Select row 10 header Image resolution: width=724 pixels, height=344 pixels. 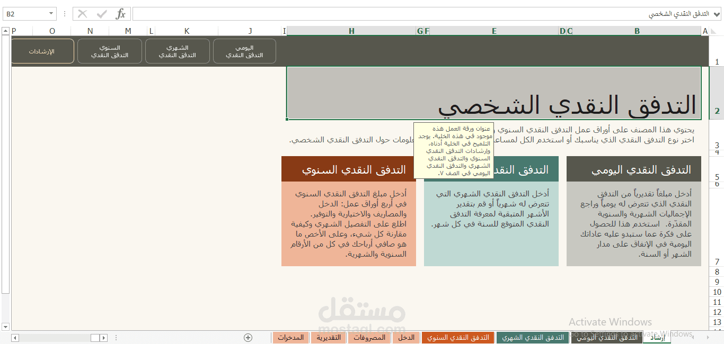pyautogui.click(x=717, y=292)
